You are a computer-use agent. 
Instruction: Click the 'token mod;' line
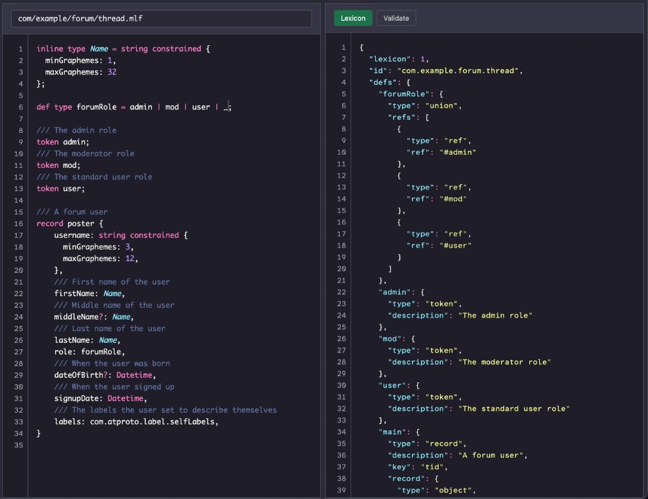click(58, 165)
